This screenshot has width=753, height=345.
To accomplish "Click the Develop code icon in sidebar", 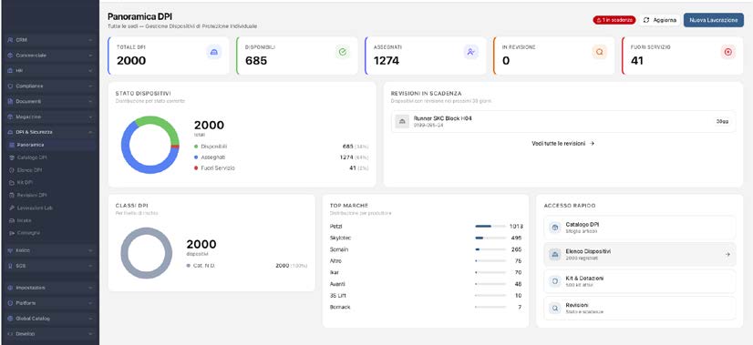I will [10, 334].
